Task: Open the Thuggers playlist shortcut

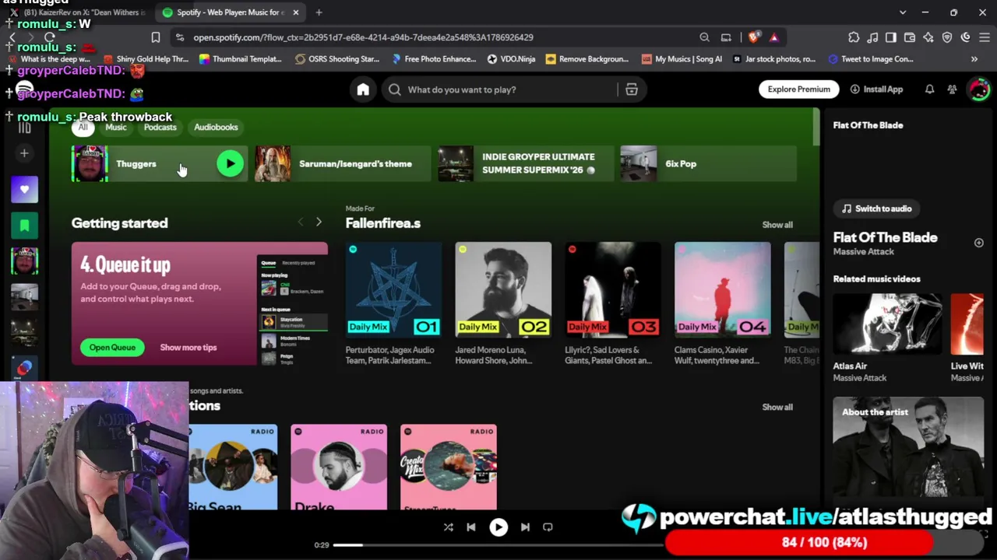Action: [x=159, y=163]
